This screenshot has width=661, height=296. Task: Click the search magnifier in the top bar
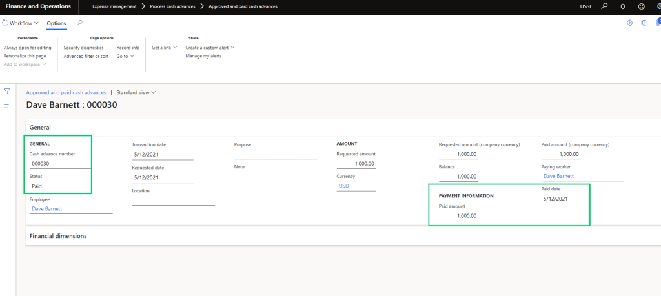tap(604, 6)
